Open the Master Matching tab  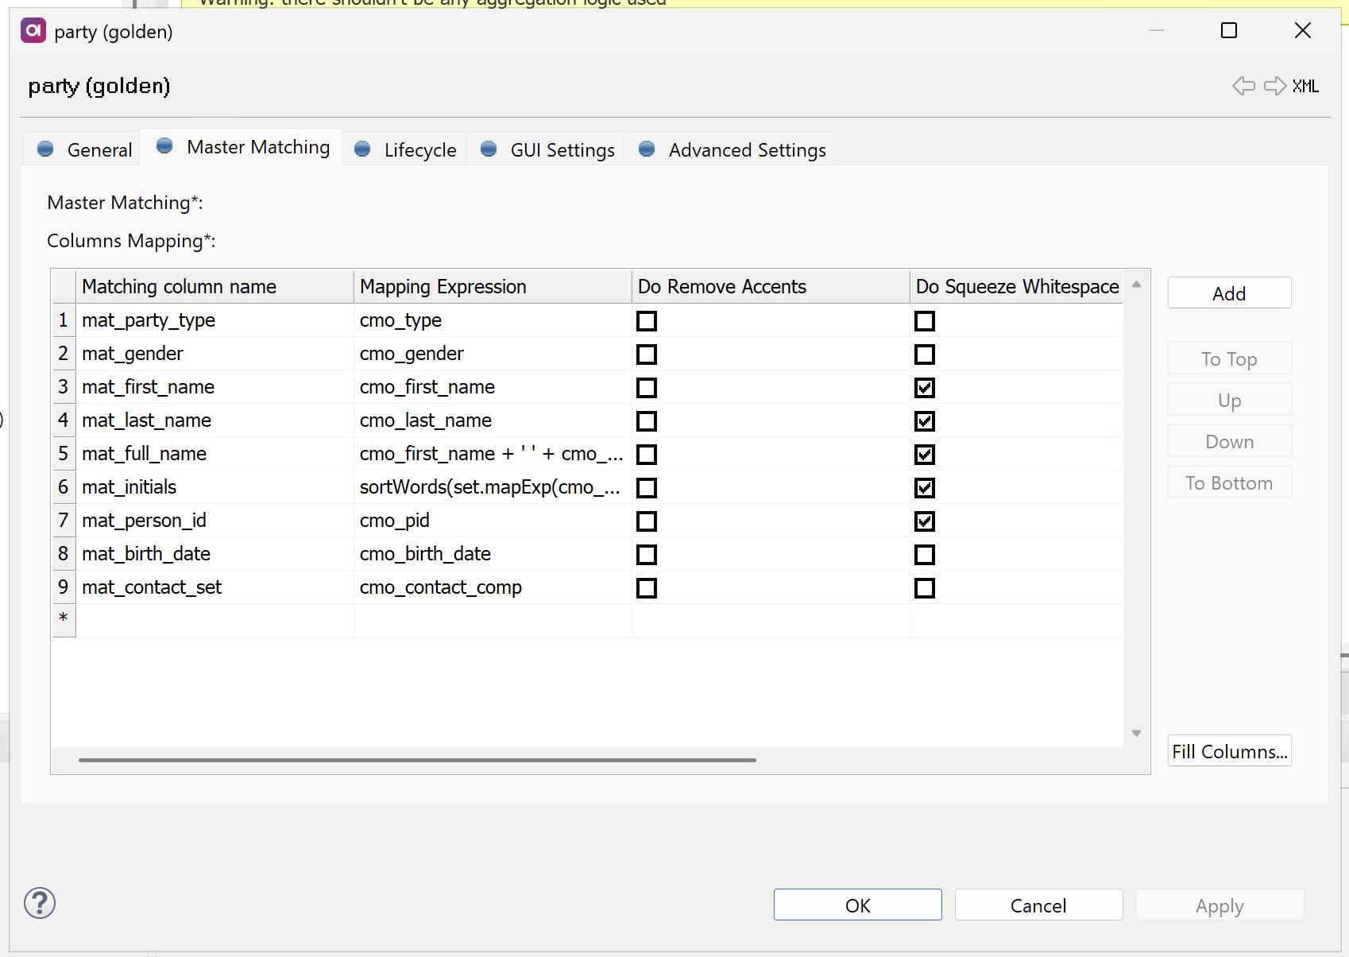258,147
